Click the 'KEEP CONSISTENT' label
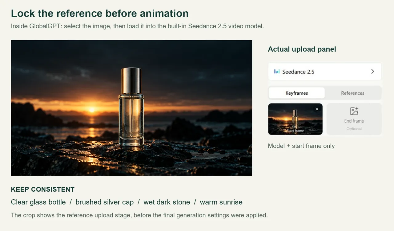Viewport: 394px width, 231px height. tap(43, 189)
